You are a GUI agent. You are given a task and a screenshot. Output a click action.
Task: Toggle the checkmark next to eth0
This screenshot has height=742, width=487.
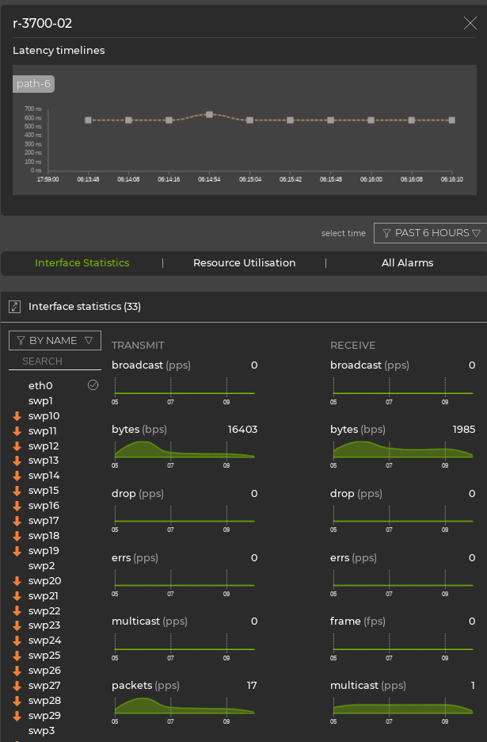pos(93,384)
